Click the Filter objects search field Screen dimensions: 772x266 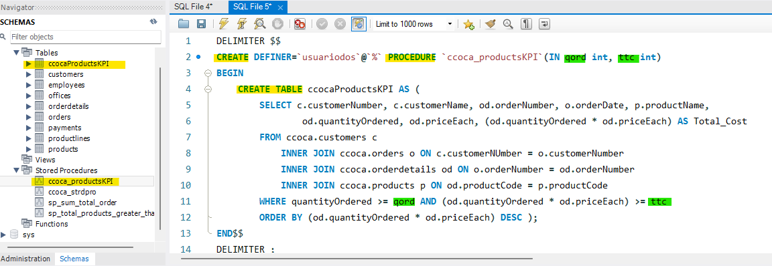85,37
